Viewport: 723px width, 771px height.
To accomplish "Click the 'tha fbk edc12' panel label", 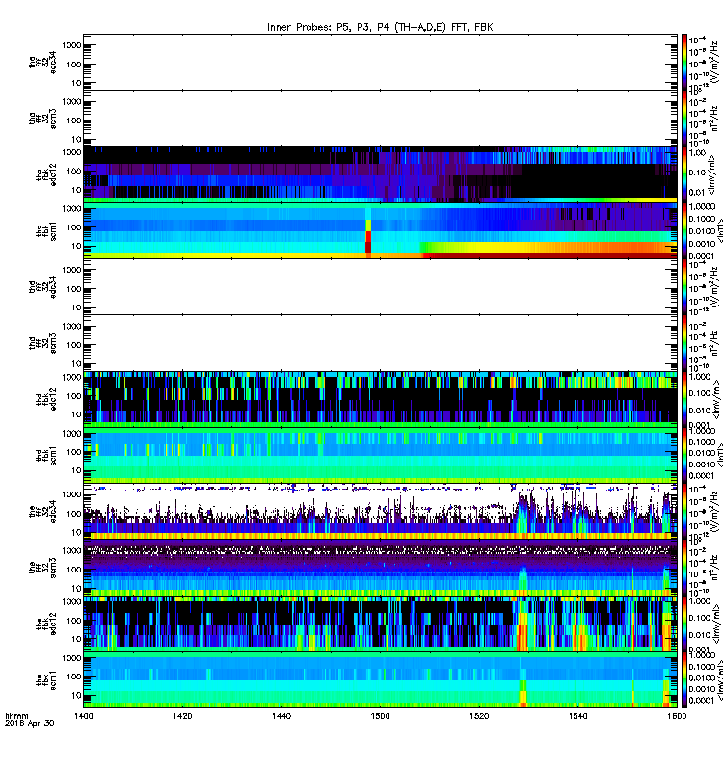I will 46,174.
